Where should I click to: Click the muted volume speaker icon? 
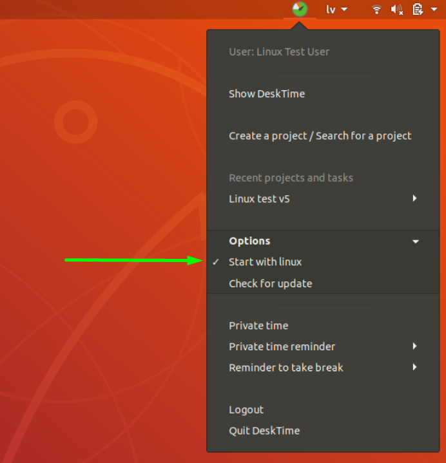click(x=396, y=10)
